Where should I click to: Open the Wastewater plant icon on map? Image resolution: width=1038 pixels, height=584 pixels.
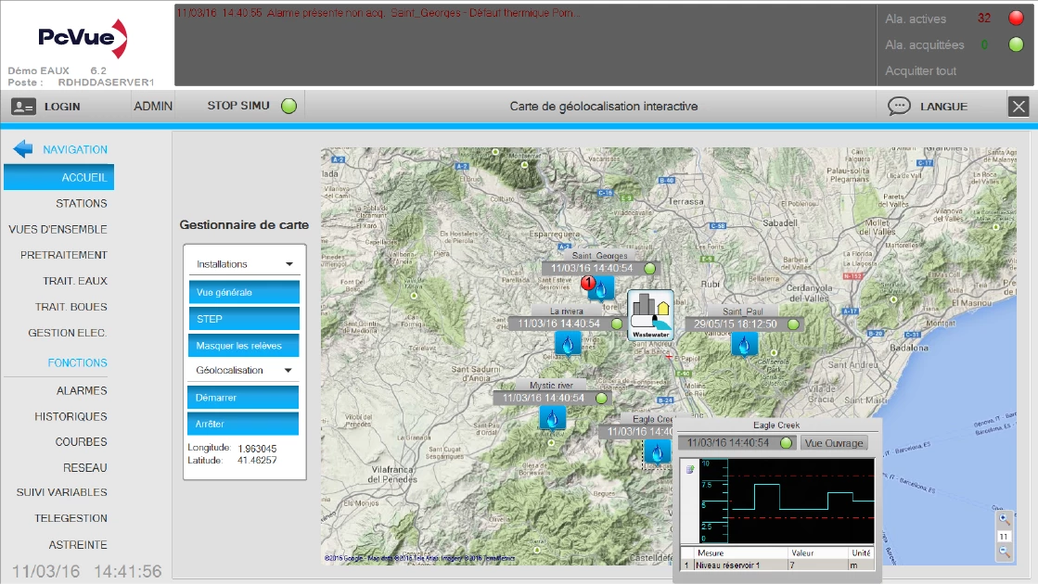point(650,315)
